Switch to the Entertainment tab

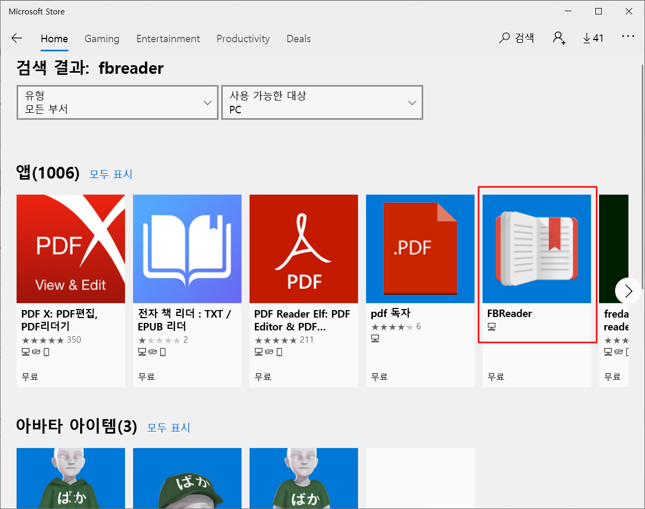point(168,38)
